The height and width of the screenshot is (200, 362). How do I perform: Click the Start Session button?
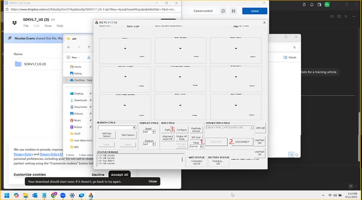click(128, 135)
